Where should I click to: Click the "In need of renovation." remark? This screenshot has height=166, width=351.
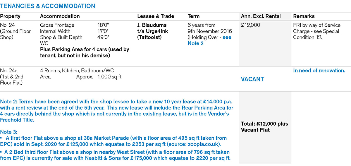pos(319,71)
